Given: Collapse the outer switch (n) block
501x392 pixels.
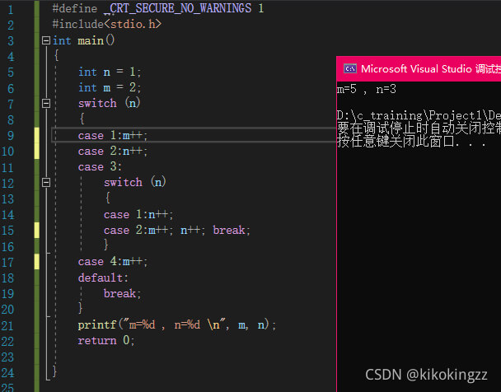Looking at the screenshot, I should click(45, 104).
